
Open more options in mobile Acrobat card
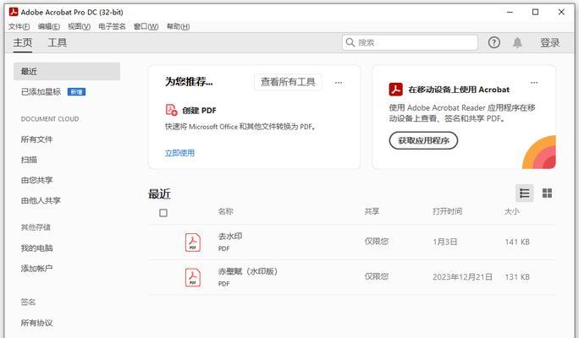pyautogui.click(x=534, y=83)
